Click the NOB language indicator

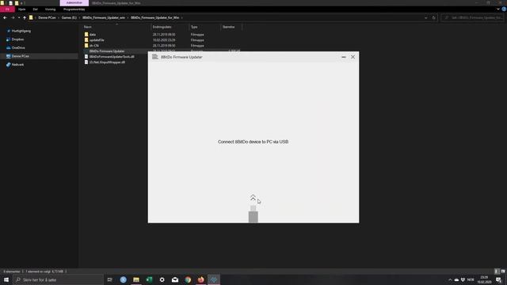[x=471, y=279]
